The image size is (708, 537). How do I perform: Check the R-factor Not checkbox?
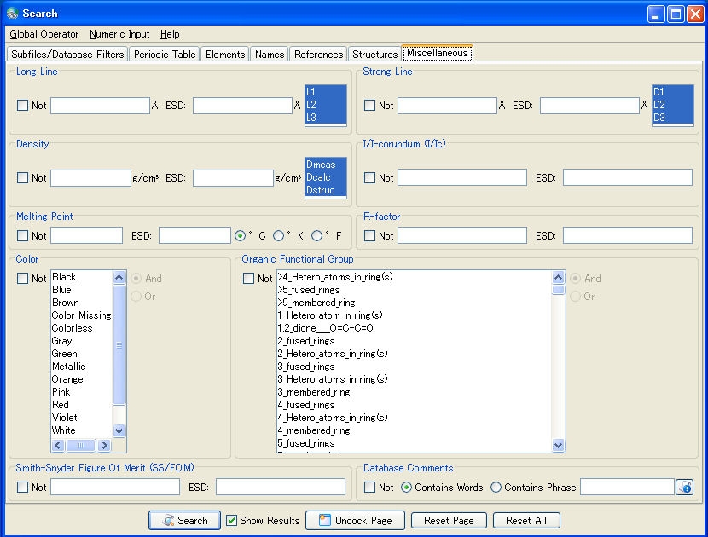[369, 235]
